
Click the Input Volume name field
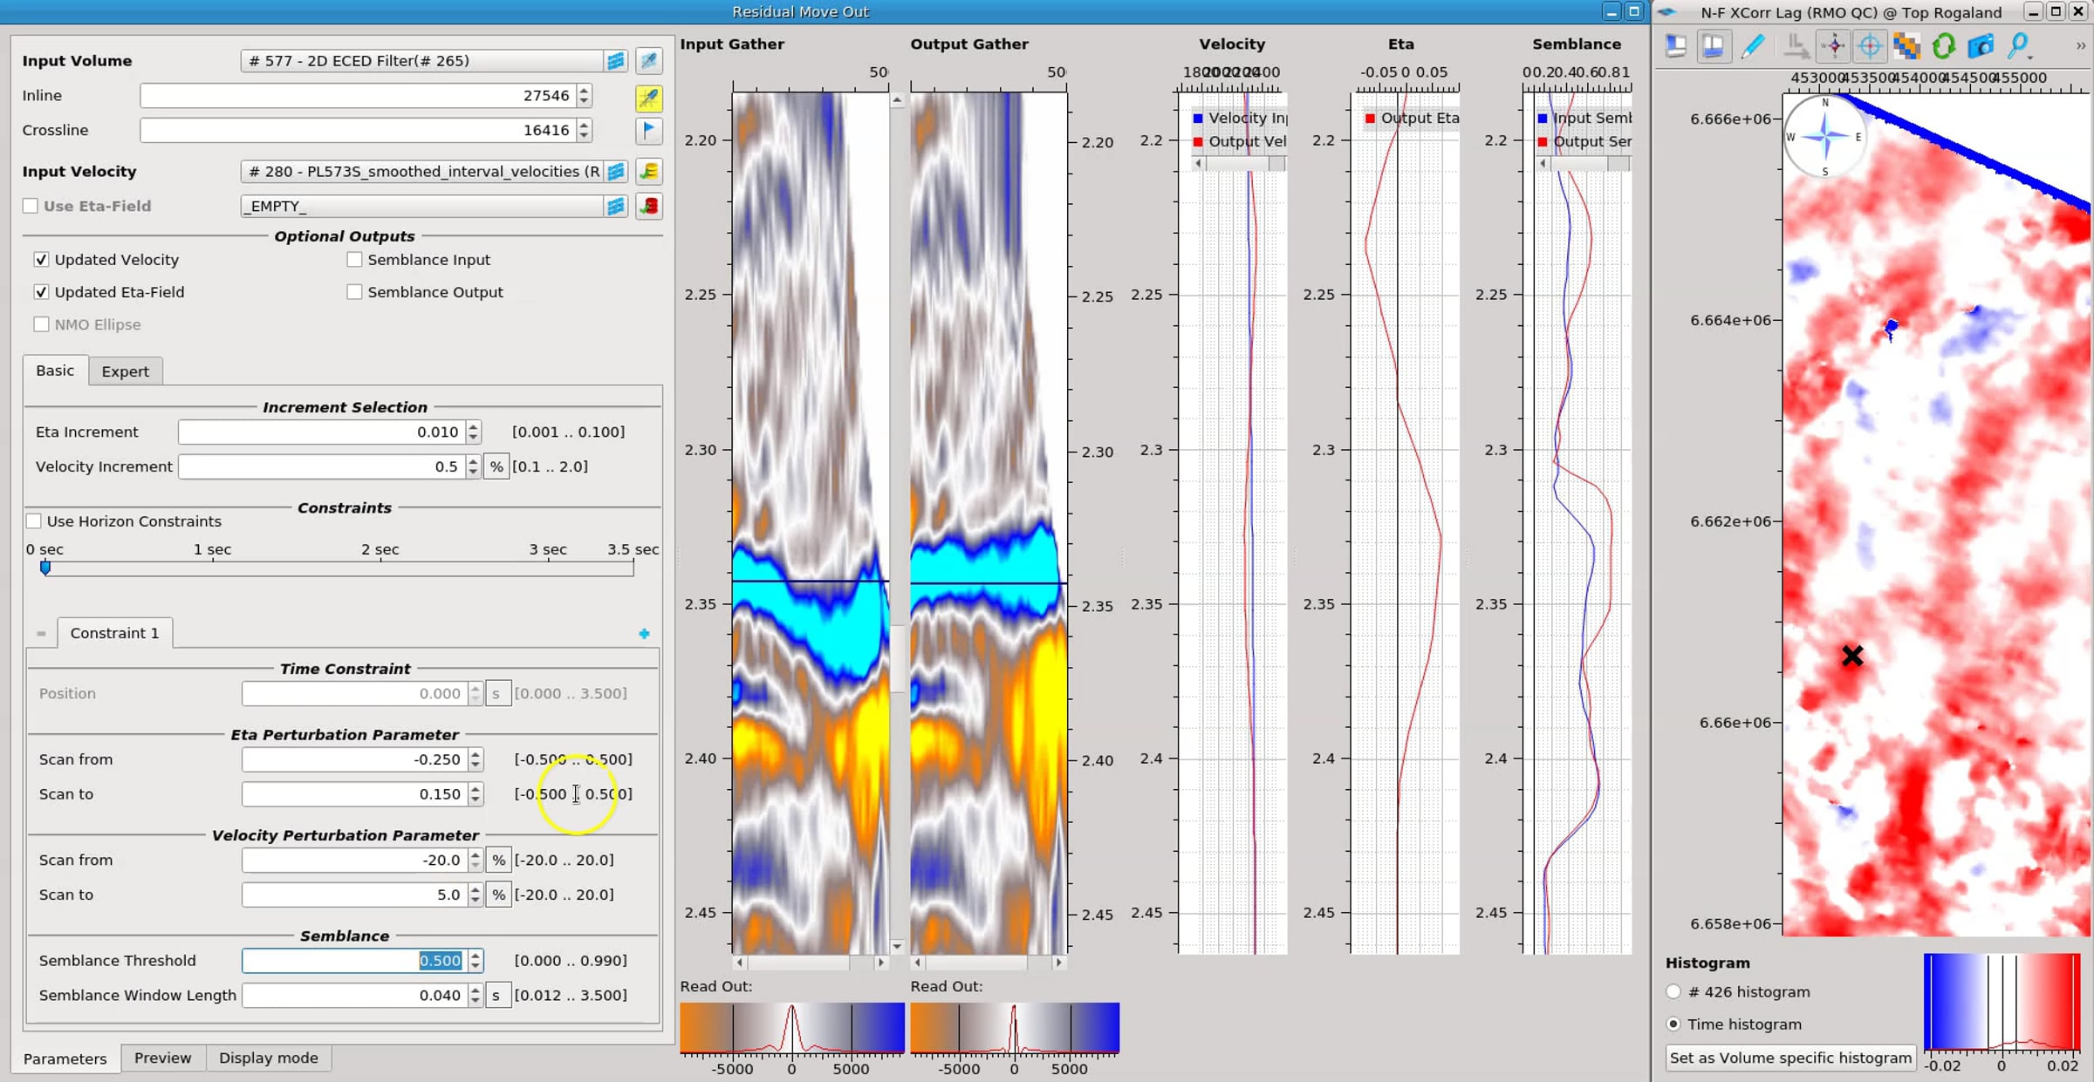[x=423, y=60]
